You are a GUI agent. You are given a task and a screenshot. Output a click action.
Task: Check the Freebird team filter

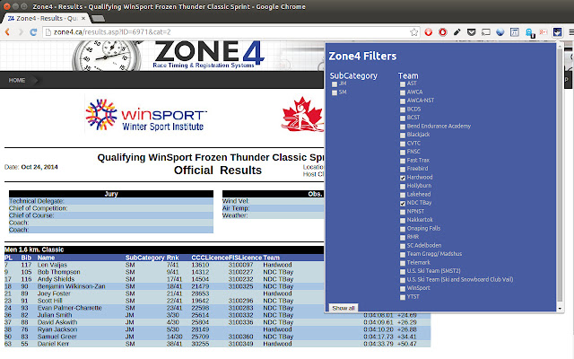point(403,170)
